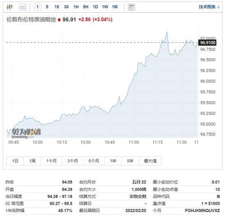The width and height of the screenshot is (225, 216).
Task: Click the 伦敦布伦特原油期货 title
Action: tap(31, 19)
